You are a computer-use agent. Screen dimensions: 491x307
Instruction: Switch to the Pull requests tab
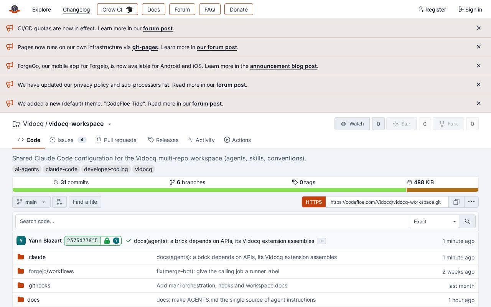coord(116,140)
